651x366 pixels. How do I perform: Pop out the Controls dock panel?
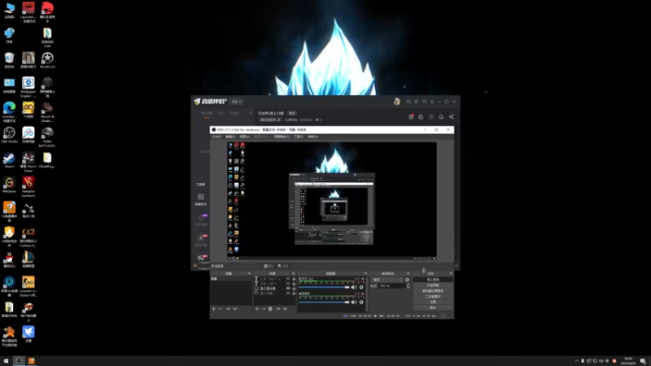(451, 273)
